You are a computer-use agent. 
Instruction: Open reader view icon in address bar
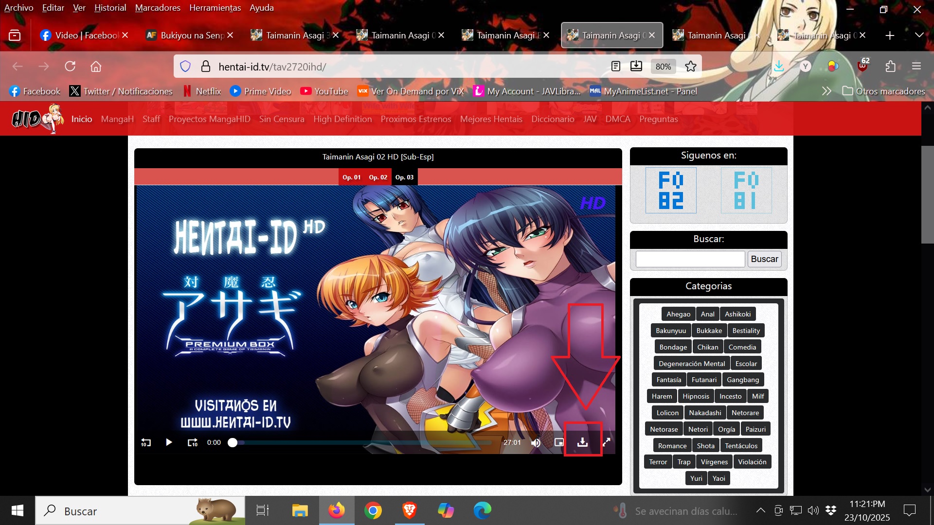coord(615,67)
